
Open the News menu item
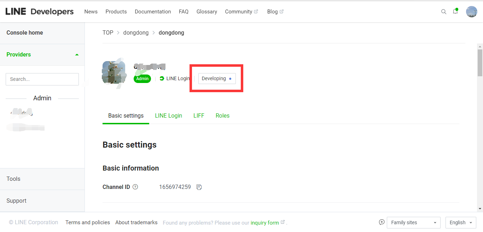coord(91,12)
